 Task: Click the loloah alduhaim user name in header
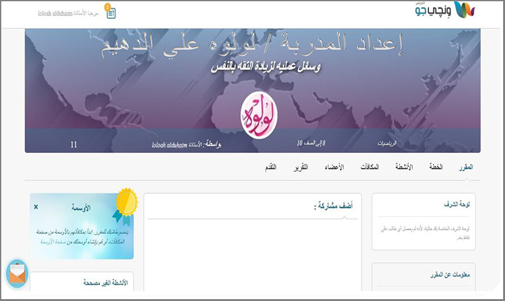pos(55,14)
